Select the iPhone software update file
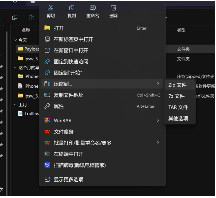Screen dimensions: 216x198 point(27,86)
